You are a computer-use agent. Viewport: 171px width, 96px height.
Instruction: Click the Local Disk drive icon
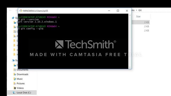tap(14, 93)
